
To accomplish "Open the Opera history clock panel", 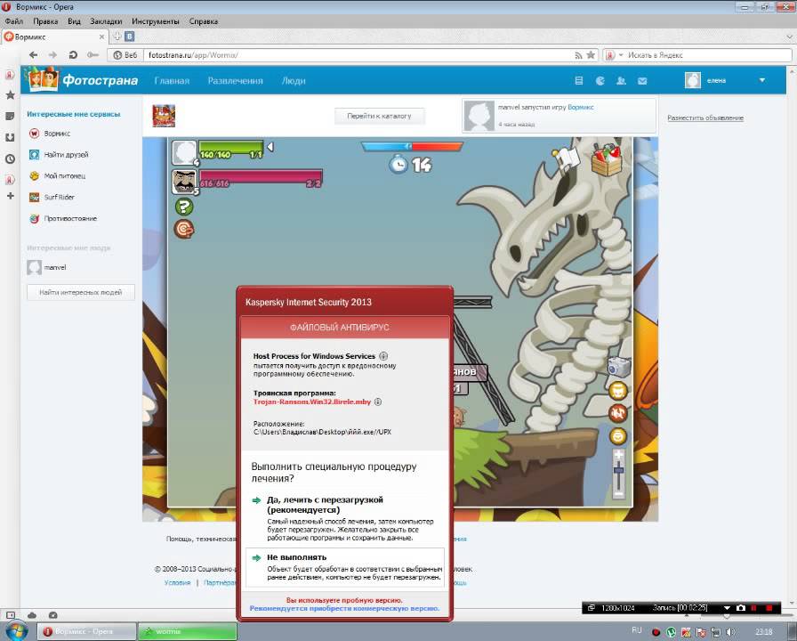I will point(10,158).
